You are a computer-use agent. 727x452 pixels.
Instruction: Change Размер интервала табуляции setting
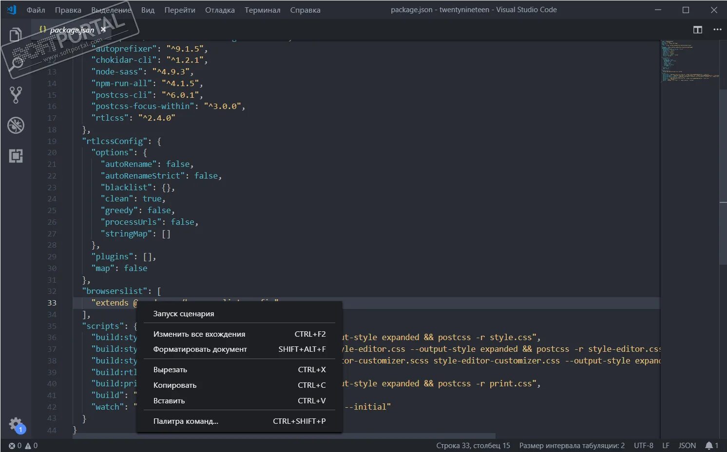(572, 445)
